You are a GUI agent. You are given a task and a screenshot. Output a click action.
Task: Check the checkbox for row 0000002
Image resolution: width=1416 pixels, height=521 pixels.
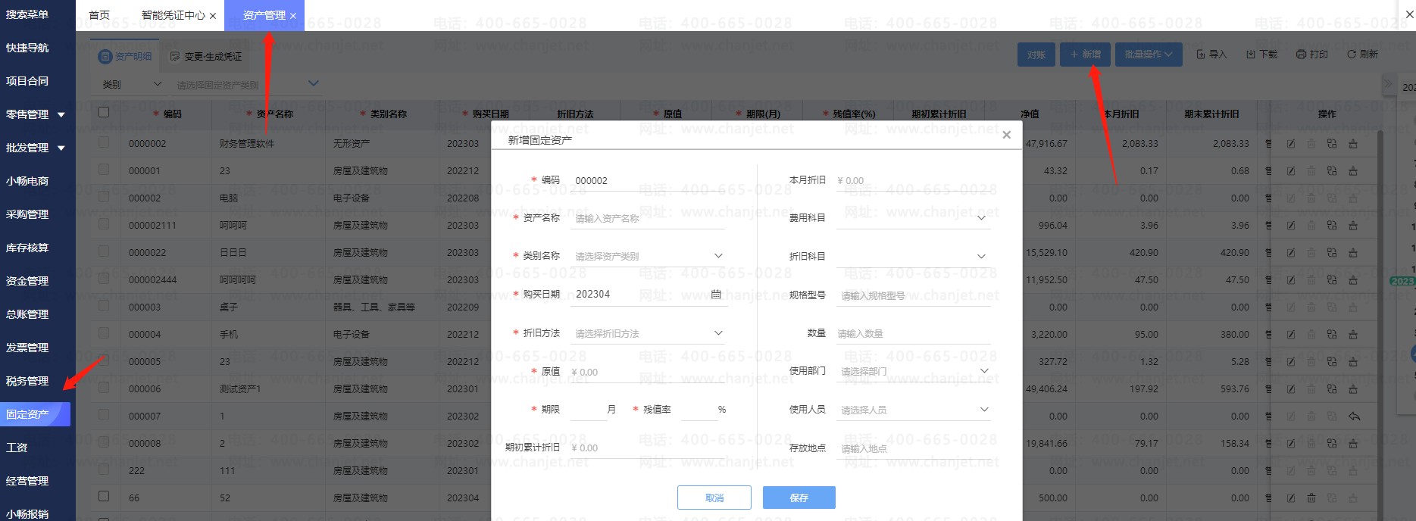click(104, 142)
